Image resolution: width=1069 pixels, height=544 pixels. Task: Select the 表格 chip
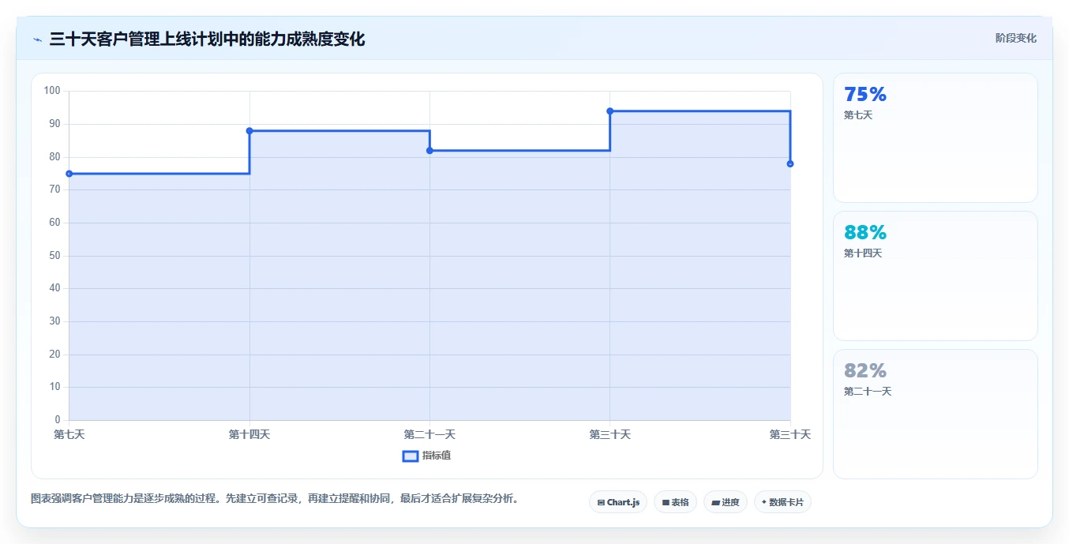click(x=675, y=502)
